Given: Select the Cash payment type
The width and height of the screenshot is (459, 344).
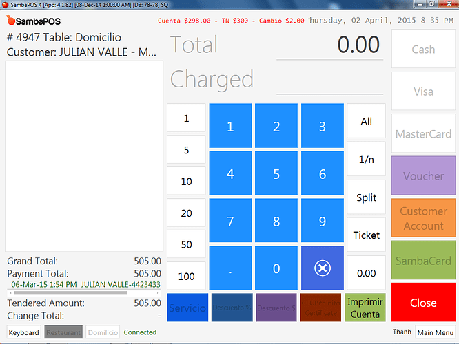Looking at the screenshot, I should click(x=423, y=49).
